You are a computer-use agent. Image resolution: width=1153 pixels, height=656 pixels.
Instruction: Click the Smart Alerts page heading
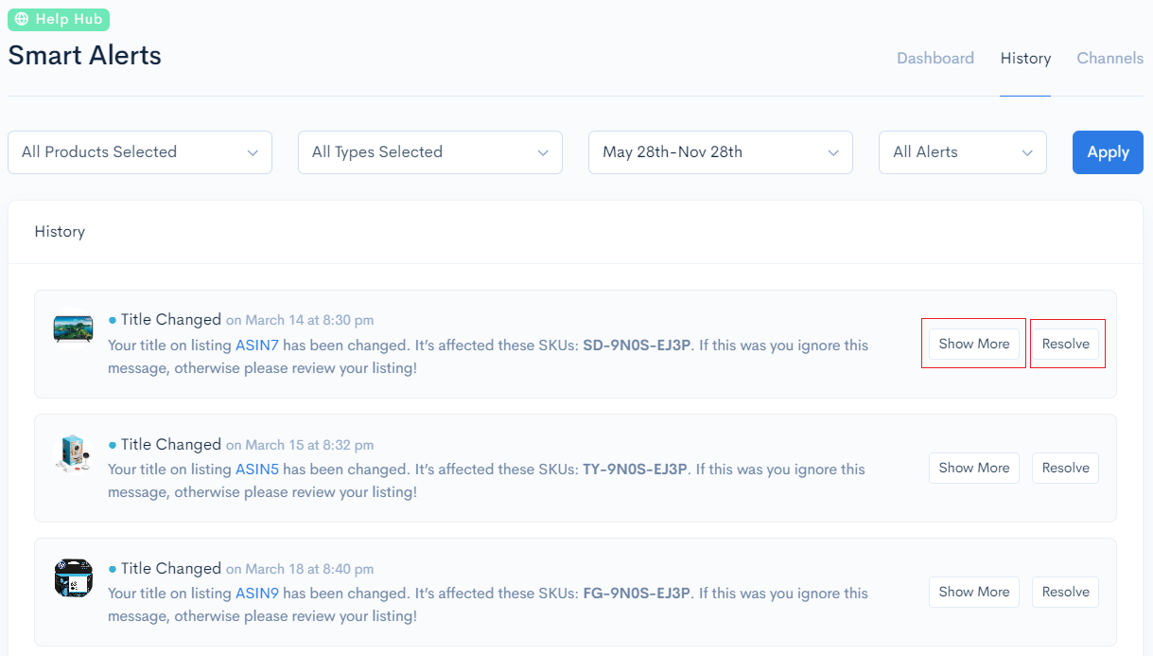click(85, 56)
